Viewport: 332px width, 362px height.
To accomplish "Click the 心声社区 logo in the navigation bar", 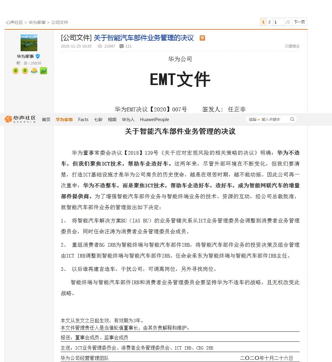I will [x=20, y=119].
